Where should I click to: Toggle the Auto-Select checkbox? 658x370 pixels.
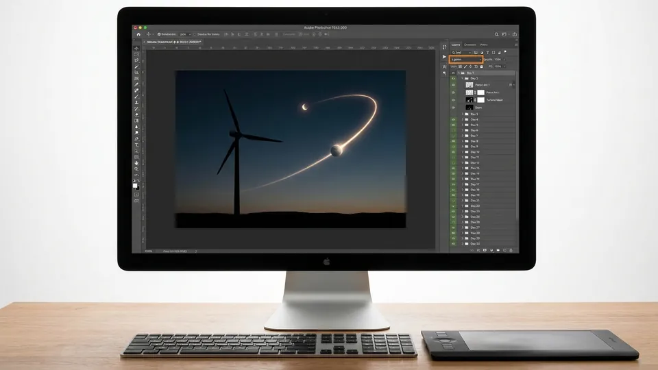[x=159, y=34]
